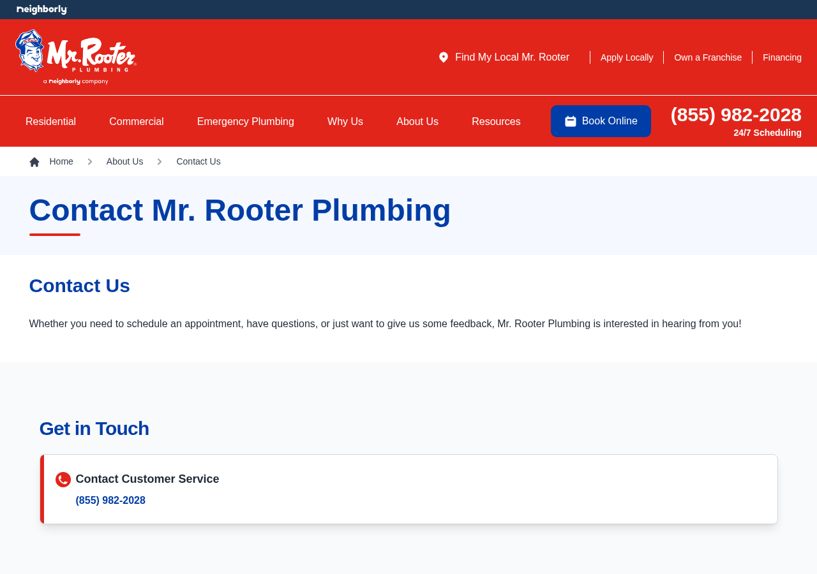The width and height of the screenshot is (817, 574).
Task: Open Find My Local Mr. Rooter
Action: pos(504,57)
